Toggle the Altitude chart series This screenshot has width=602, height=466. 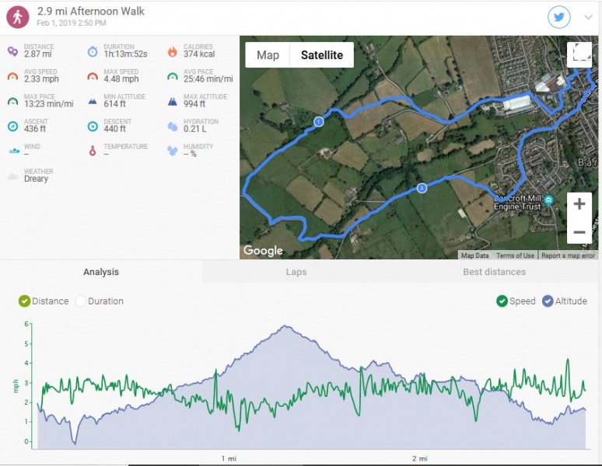pyautogui.click(x=548, y=301)
